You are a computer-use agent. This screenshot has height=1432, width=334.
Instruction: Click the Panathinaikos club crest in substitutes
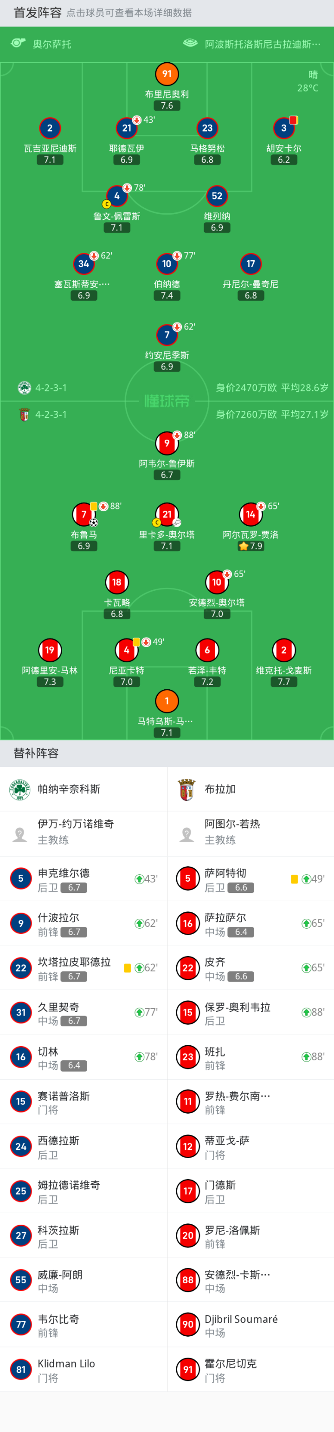tap(20, 789)
